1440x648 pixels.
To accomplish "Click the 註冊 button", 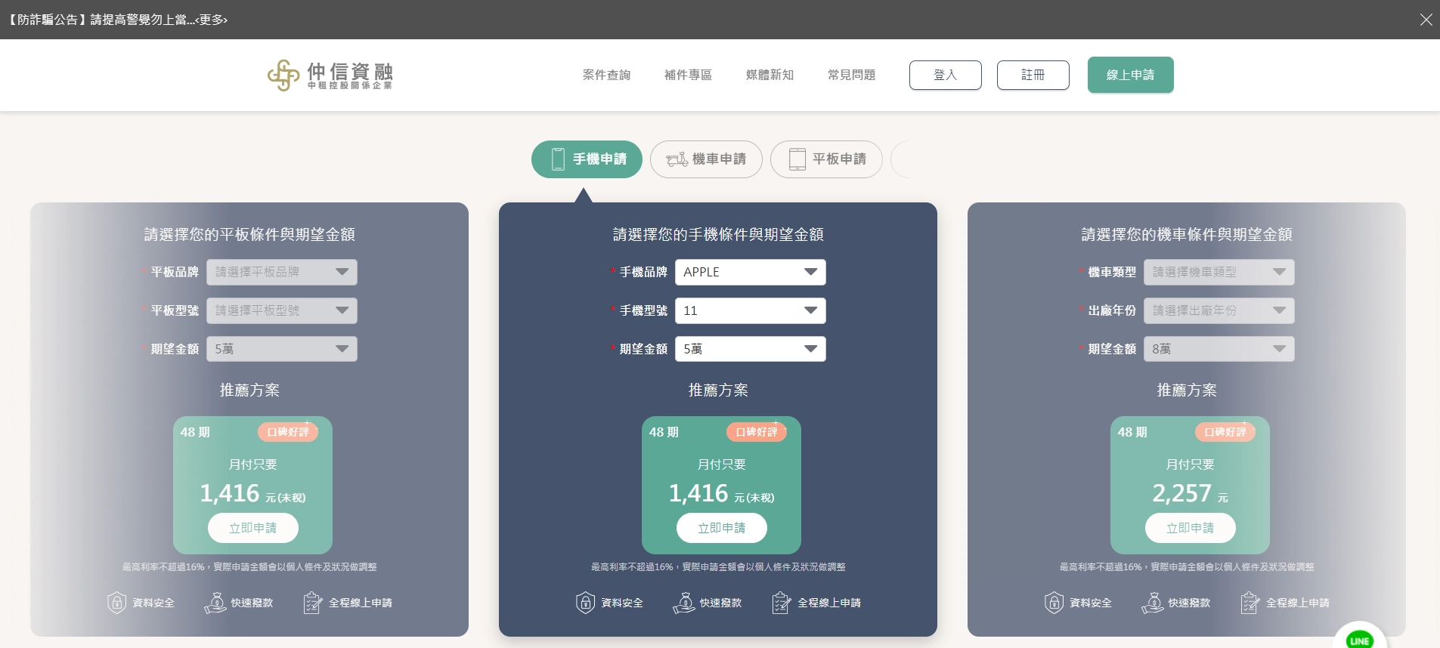I will pos(1033,75).
